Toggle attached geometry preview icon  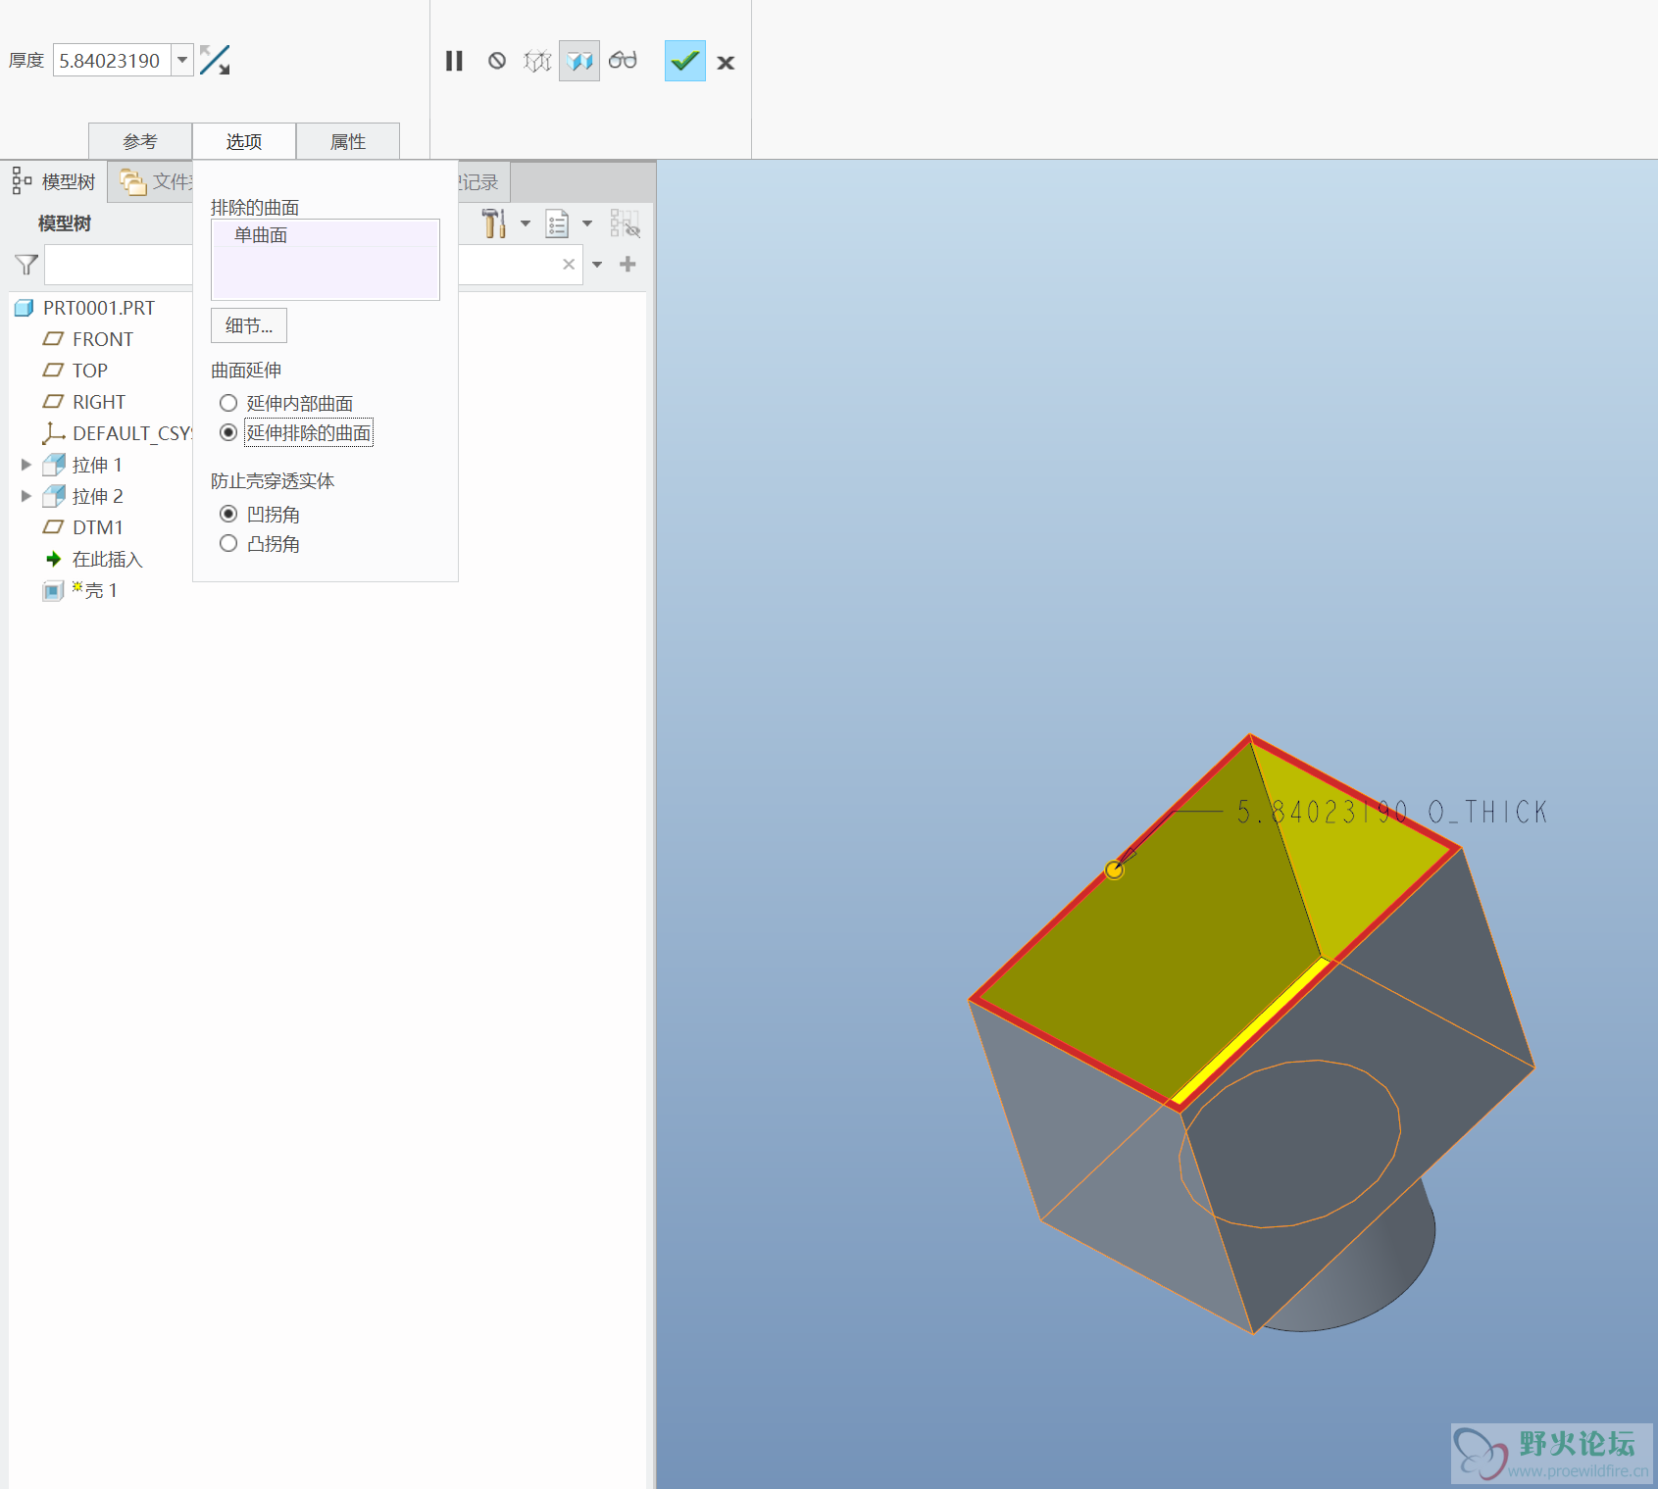pyautogui.click(x=579, y=61)
